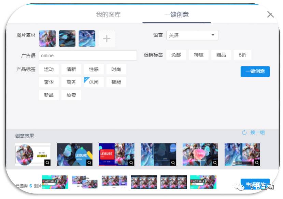The image size is (283, 199).
Task: Click the refresh circular arrow icon
Action: click(244, 133)
